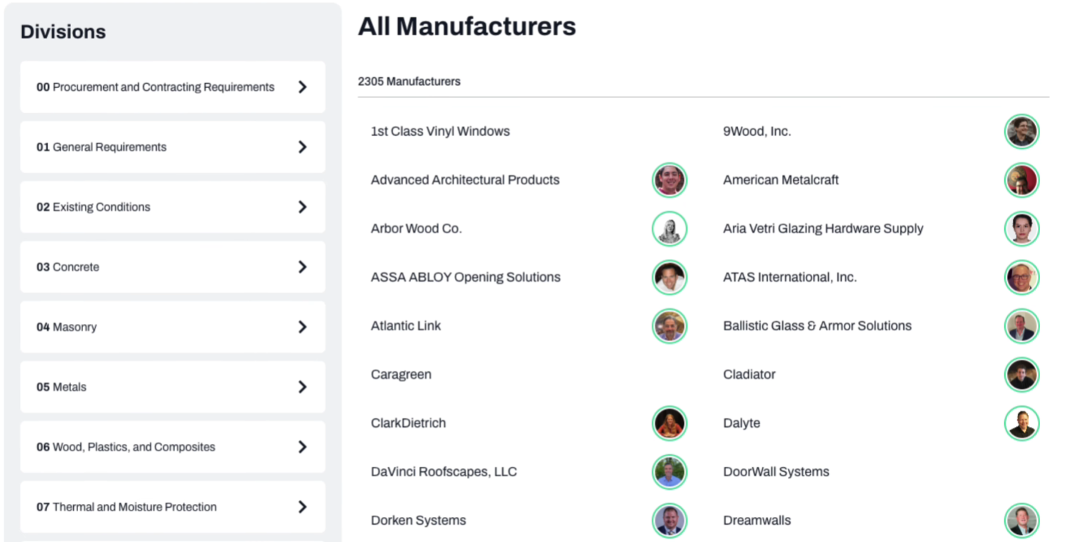1068x542 pixels.
Task: Click the avatar next to Advanced Architectural Products
Action: pos(669,180)
